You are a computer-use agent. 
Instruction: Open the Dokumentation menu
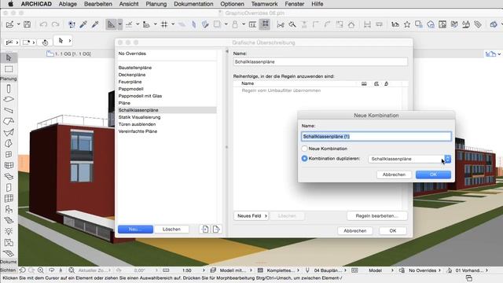point(193,4)
